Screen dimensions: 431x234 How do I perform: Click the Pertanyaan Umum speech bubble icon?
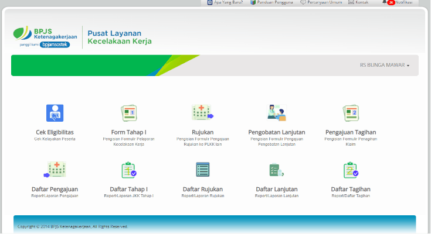pyautogui.click(x=303, y=2)
